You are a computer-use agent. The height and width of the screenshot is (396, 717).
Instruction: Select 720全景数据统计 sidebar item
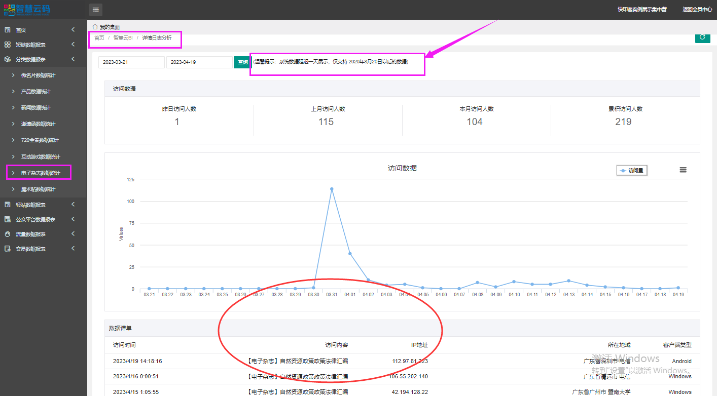pyautogui.click(x=40, y=140)
